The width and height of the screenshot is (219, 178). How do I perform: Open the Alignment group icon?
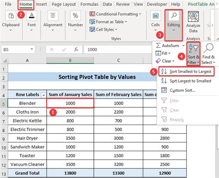tap(53, 16)
